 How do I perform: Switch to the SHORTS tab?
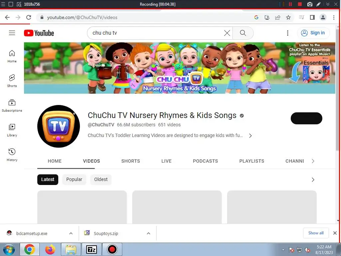[x=131, y=161]
